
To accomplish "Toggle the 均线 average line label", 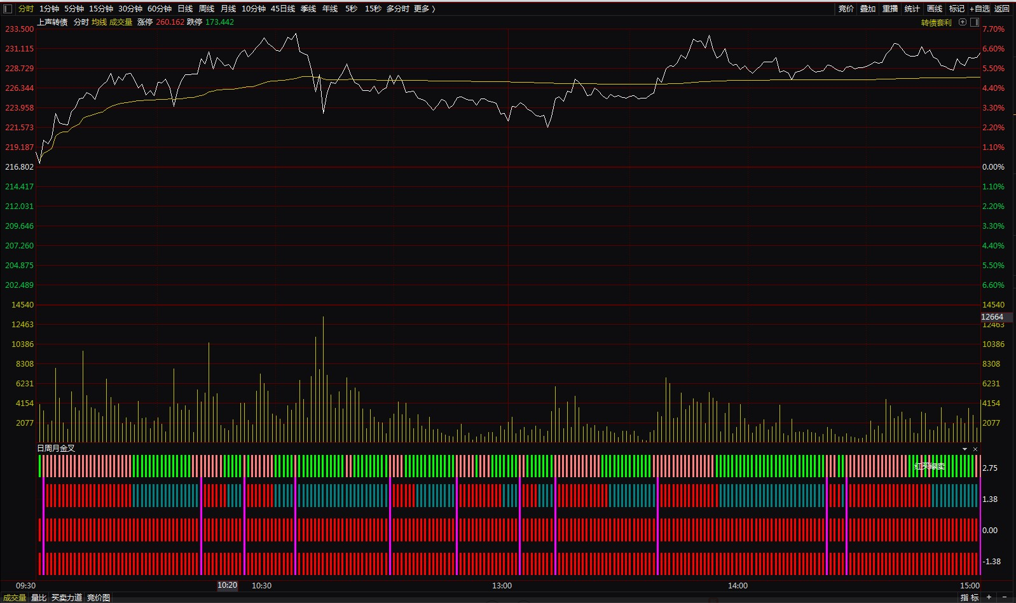I will [x=99, y=22].
